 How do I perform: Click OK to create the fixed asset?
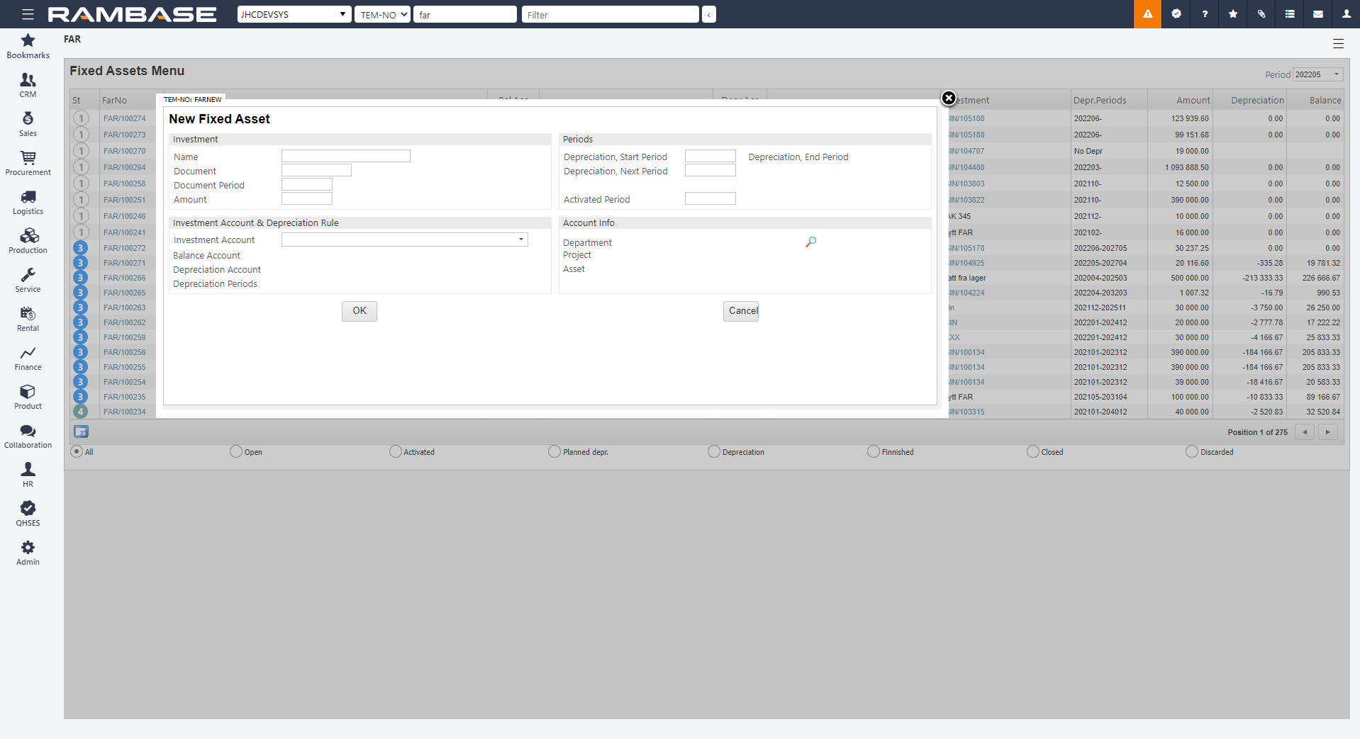tap(359, 311)
